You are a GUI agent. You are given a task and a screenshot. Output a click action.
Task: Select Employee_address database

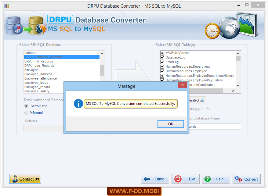point(62,74)
